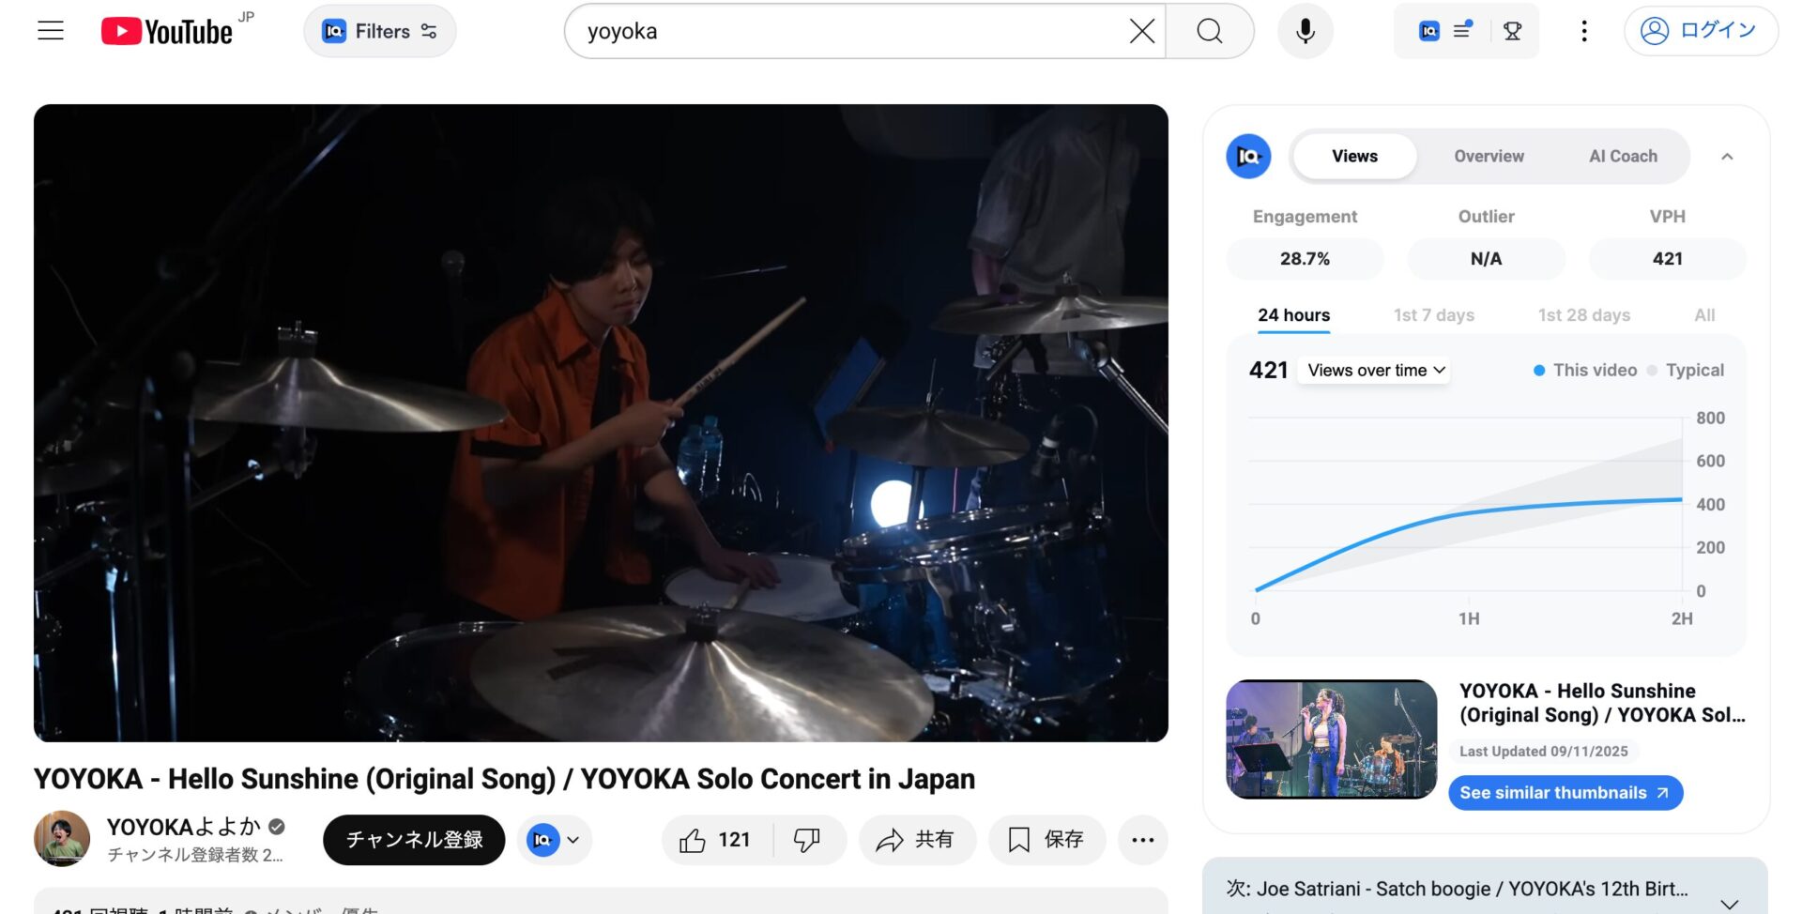Screen dimensions: 1802x914
Task: Open the hamburger guide menu
Action: tap(51, 31)
